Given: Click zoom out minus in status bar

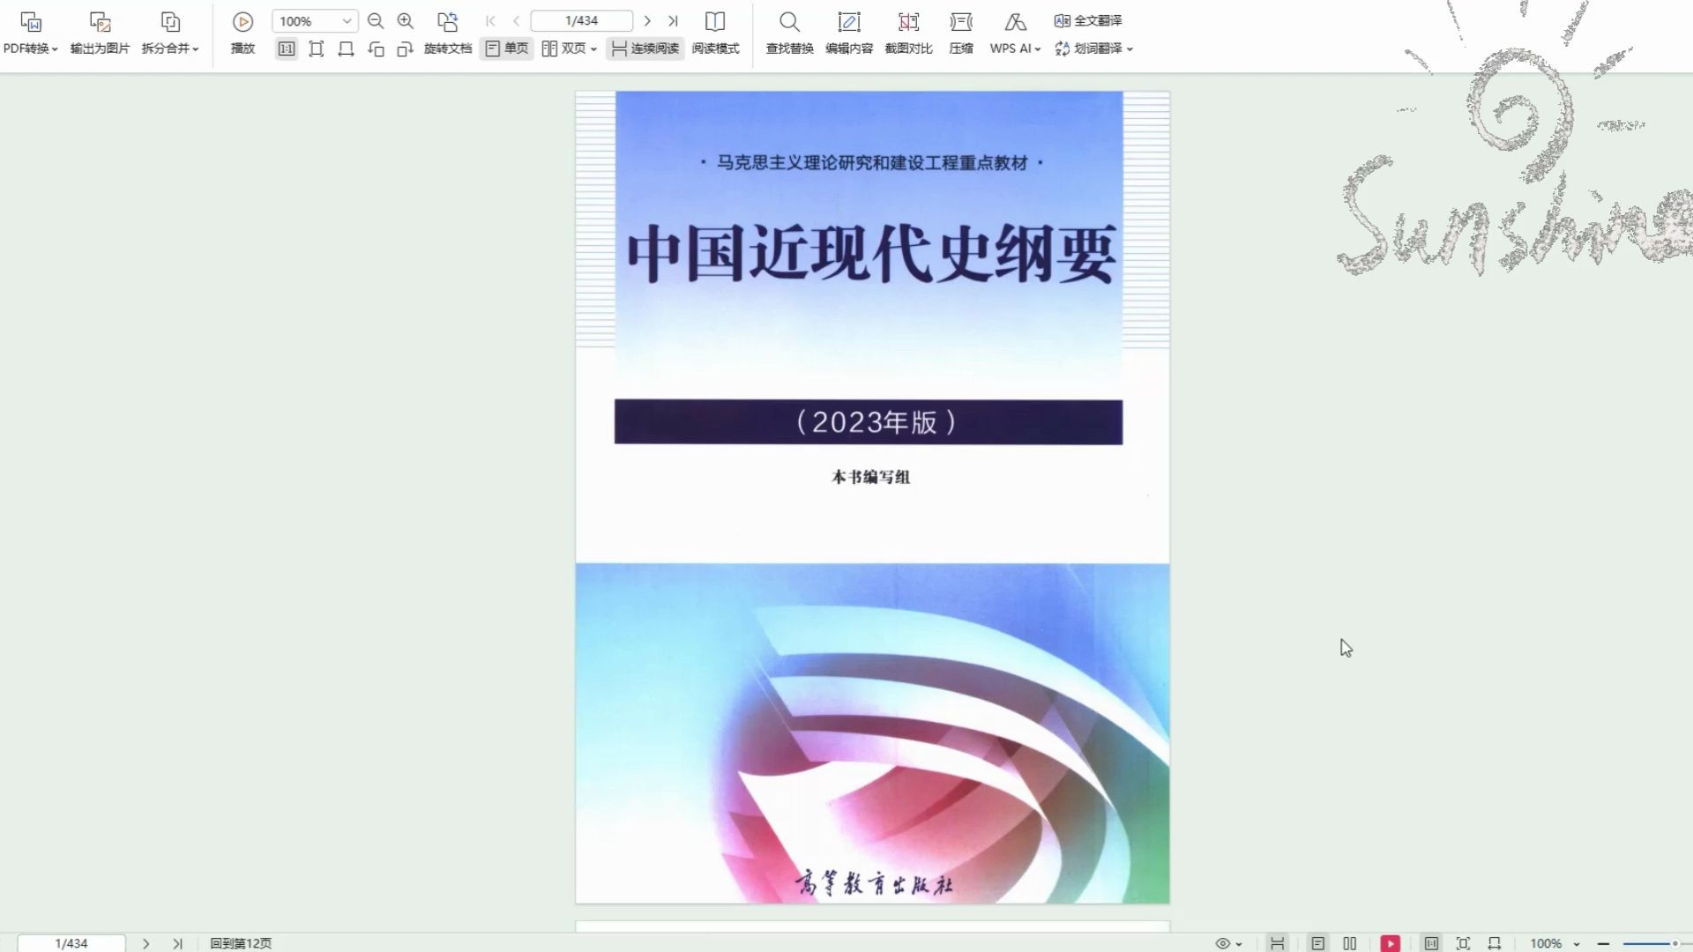Looking at the screenshot, I should [x=1603, y=943].
